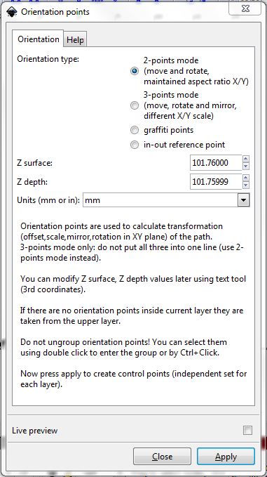Choose the graffiti points option
Screen dimensions: 267x477
tap(134, 130)
